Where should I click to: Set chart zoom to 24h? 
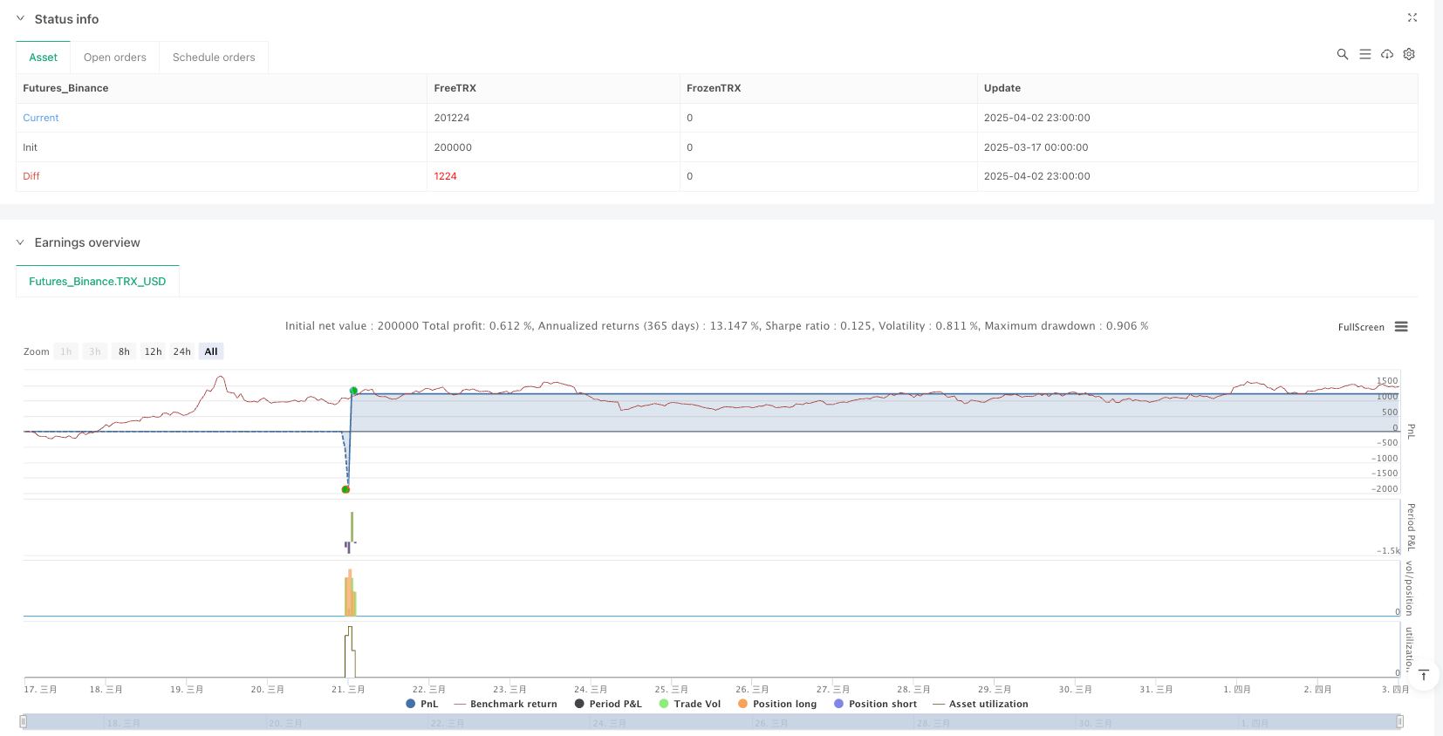pos(181,351)
